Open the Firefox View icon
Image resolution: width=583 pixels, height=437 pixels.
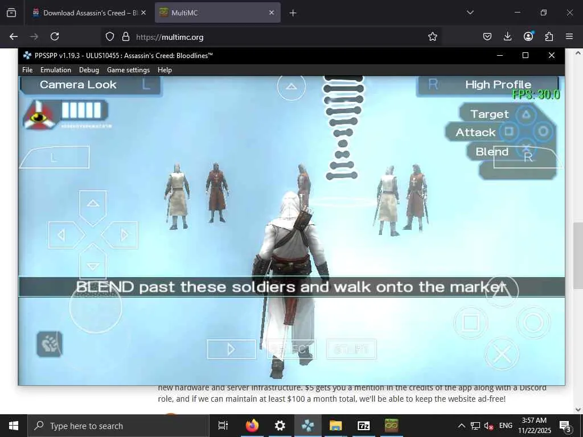[11, 13]
